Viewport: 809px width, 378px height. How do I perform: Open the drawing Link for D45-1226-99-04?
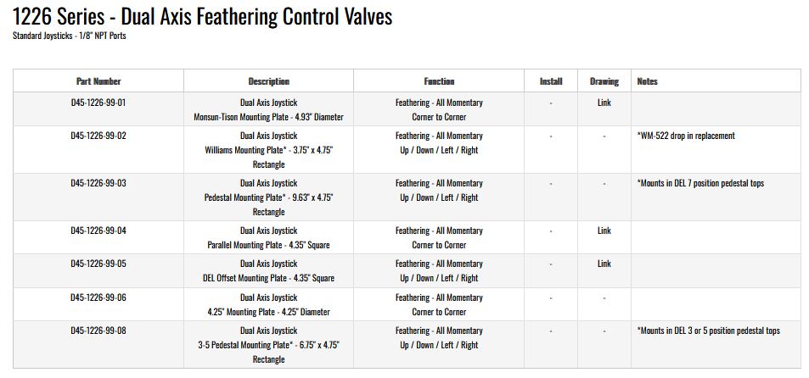click(604, 231)
